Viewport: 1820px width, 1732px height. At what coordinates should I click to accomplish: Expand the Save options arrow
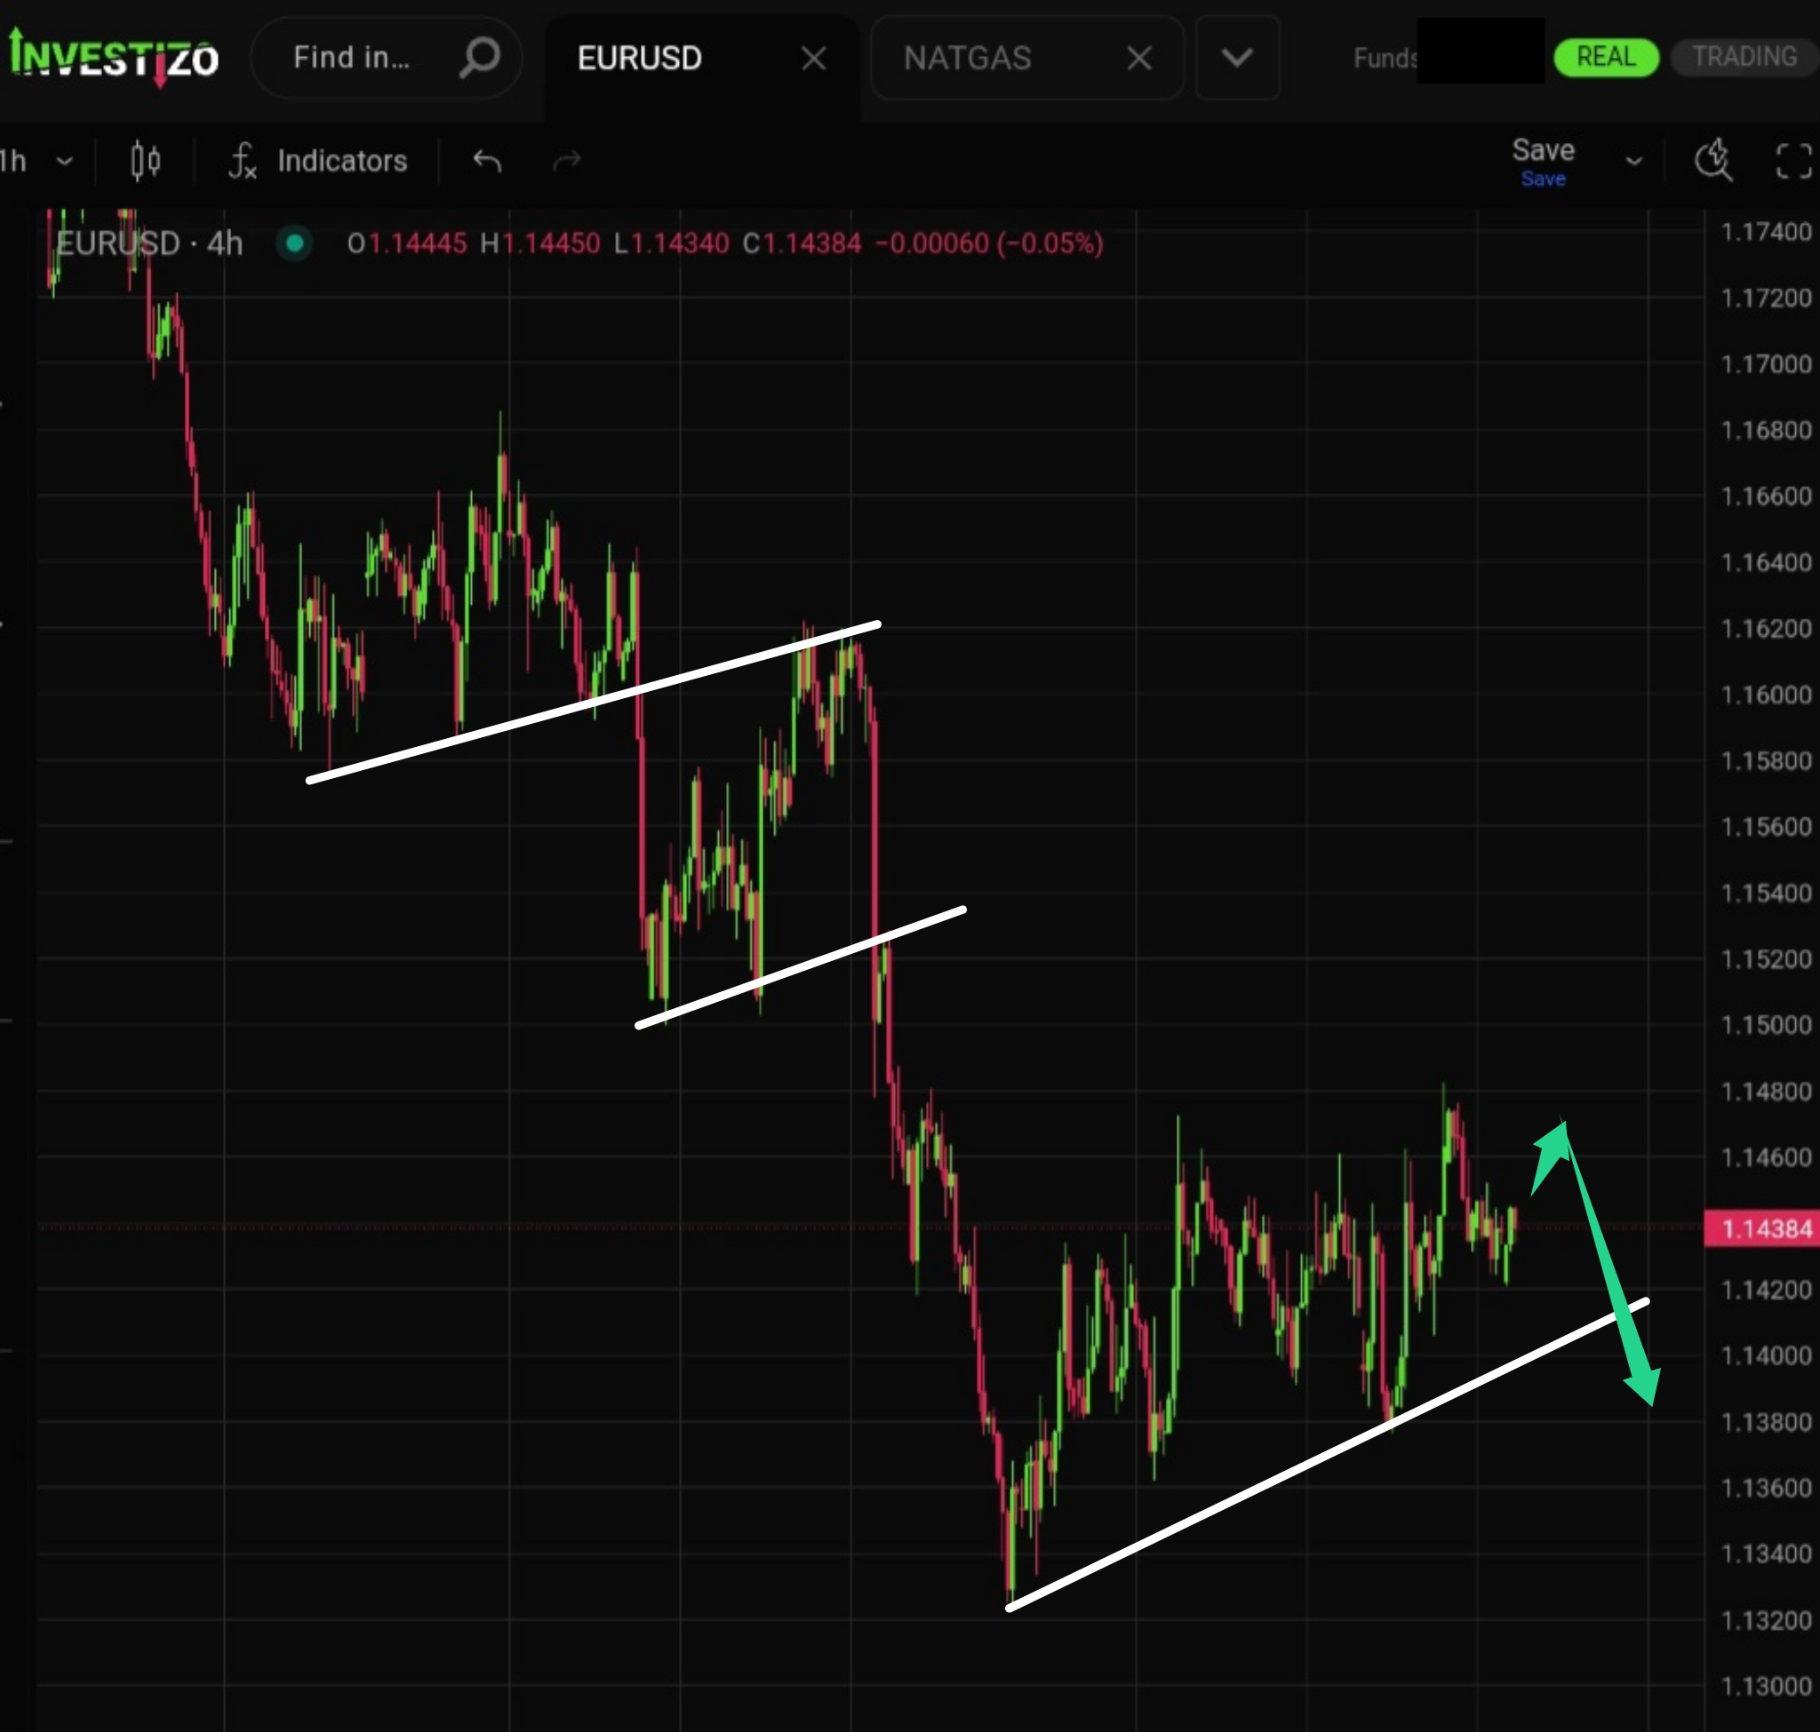coord(1633,161)
